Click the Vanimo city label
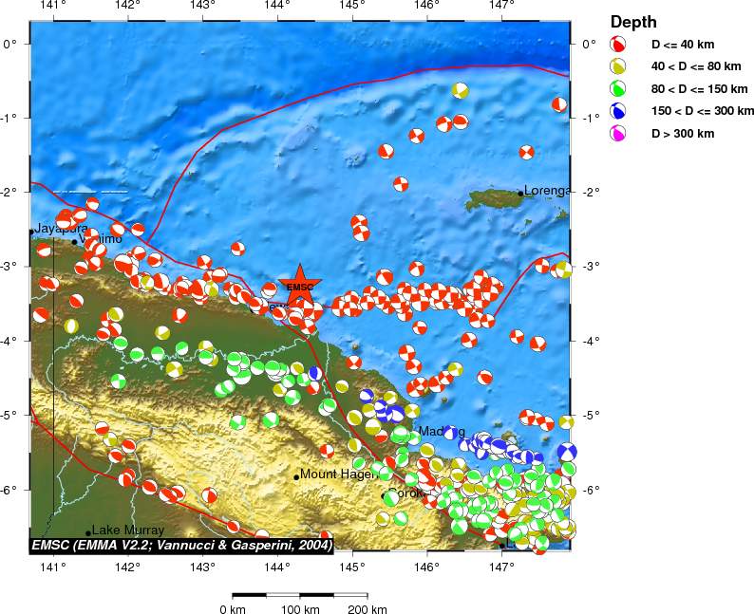The image size is (754, 614). pos(103,239)
